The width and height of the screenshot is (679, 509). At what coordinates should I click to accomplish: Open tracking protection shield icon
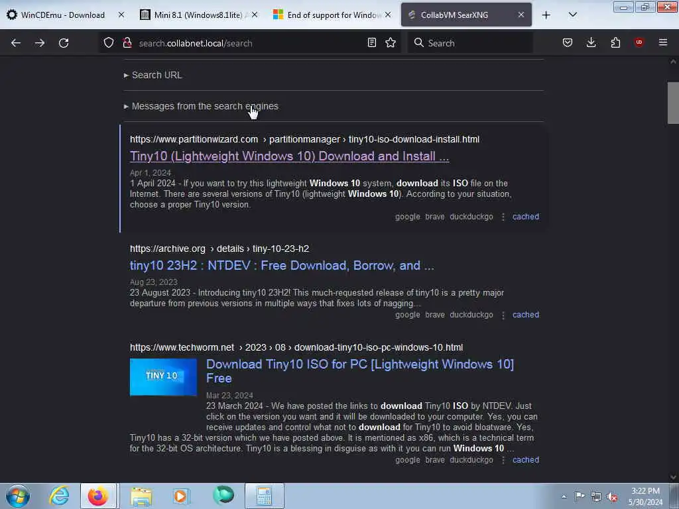(109, 43)
